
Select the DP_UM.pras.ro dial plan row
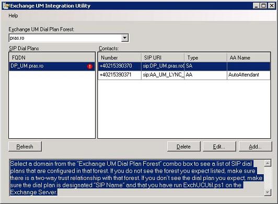click(52, 66)
